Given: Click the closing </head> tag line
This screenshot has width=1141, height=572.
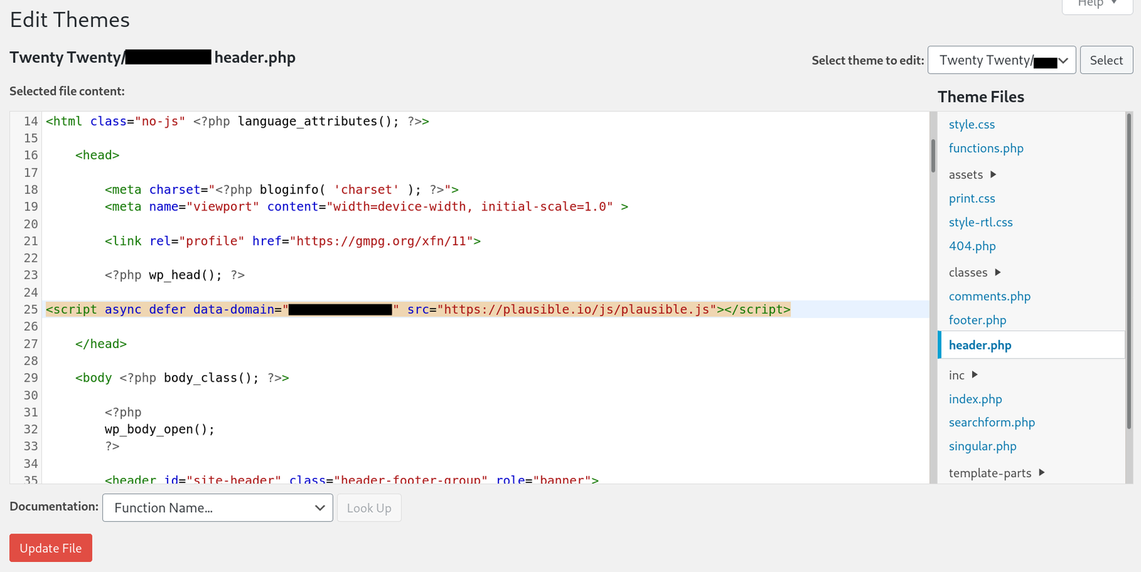Looking at the screenshot, I should pyautogui.click(x=101, y=344).
